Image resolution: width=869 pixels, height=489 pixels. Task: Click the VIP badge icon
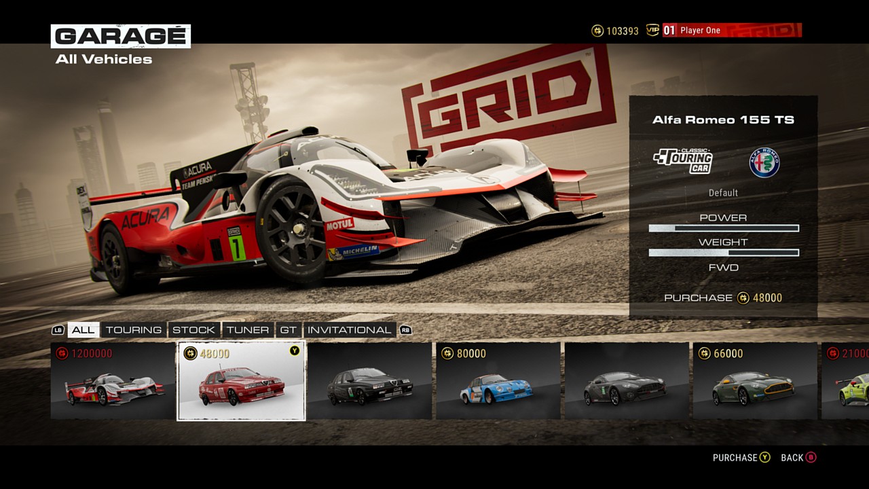[x=652, y=31]
